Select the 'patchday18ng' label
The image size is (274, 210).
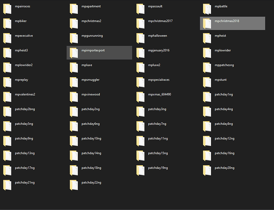91,168
